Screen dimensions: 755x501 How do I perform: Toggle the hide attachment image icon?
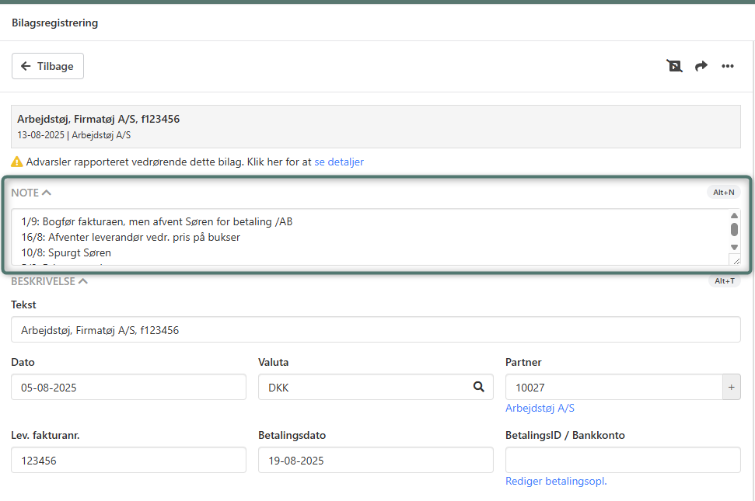(x=674, y=66)
